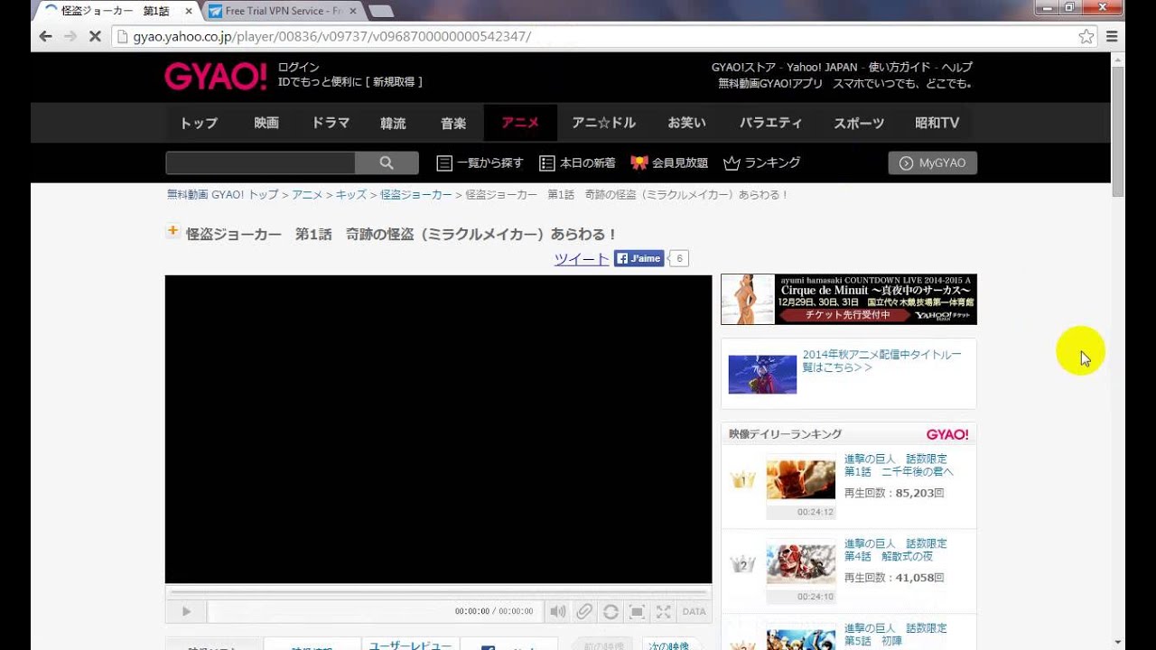Viewport: 1156px width, 650px height.
Task: Open Yahoo! JAPAN link
Action: tap(822, 68)
